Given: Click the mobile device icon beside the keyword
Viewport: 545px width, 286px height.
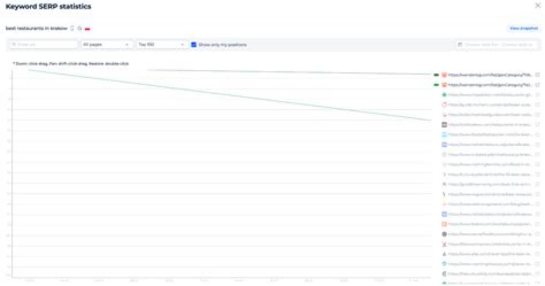Looking at the screenshot, I should coord(72,28).
